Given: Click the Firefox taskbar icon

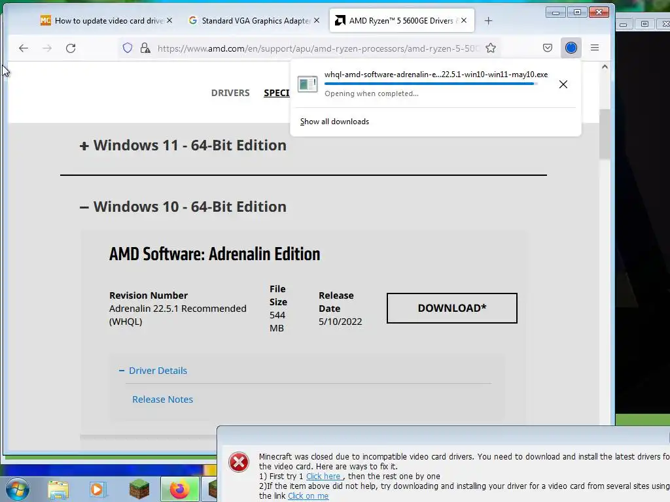Looking at the screenshot, I should pyautogui.click(x=179, y=489).
